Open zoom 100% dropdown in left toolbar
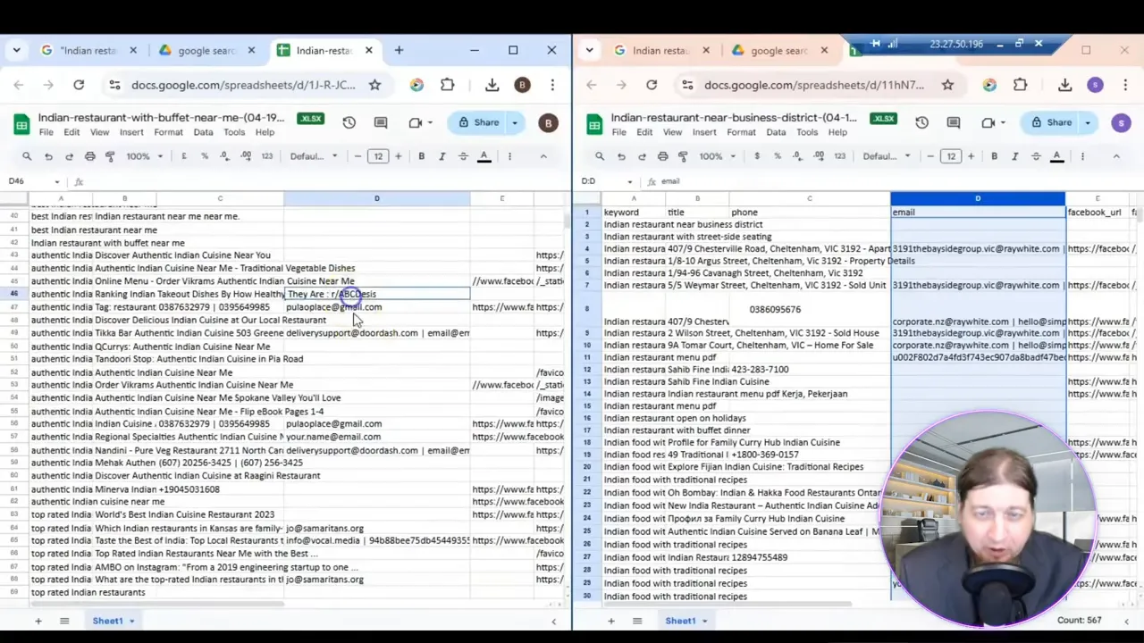Image resolution: width=1144 pixels, height=643 pixels. click(145, 156)
